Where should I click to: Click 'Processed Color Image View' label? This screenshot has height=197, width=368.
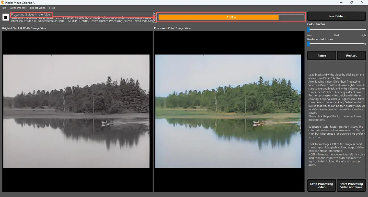[x=172, y=28]
